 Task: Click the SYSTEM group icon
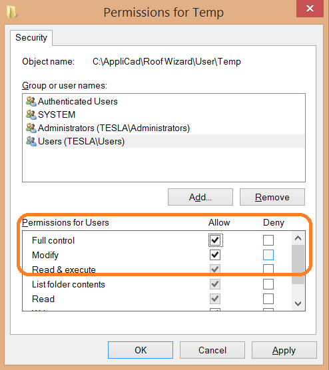tap(31, 114)
